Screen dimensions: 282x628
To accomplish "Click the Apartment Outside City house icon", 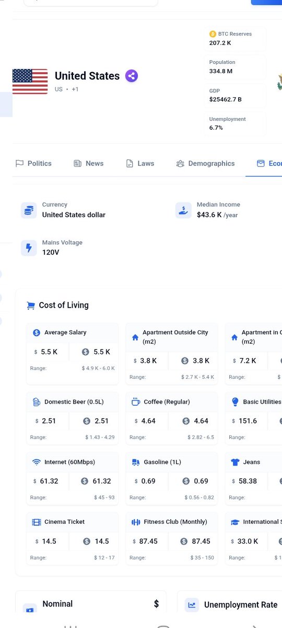I will pos(135,337).
